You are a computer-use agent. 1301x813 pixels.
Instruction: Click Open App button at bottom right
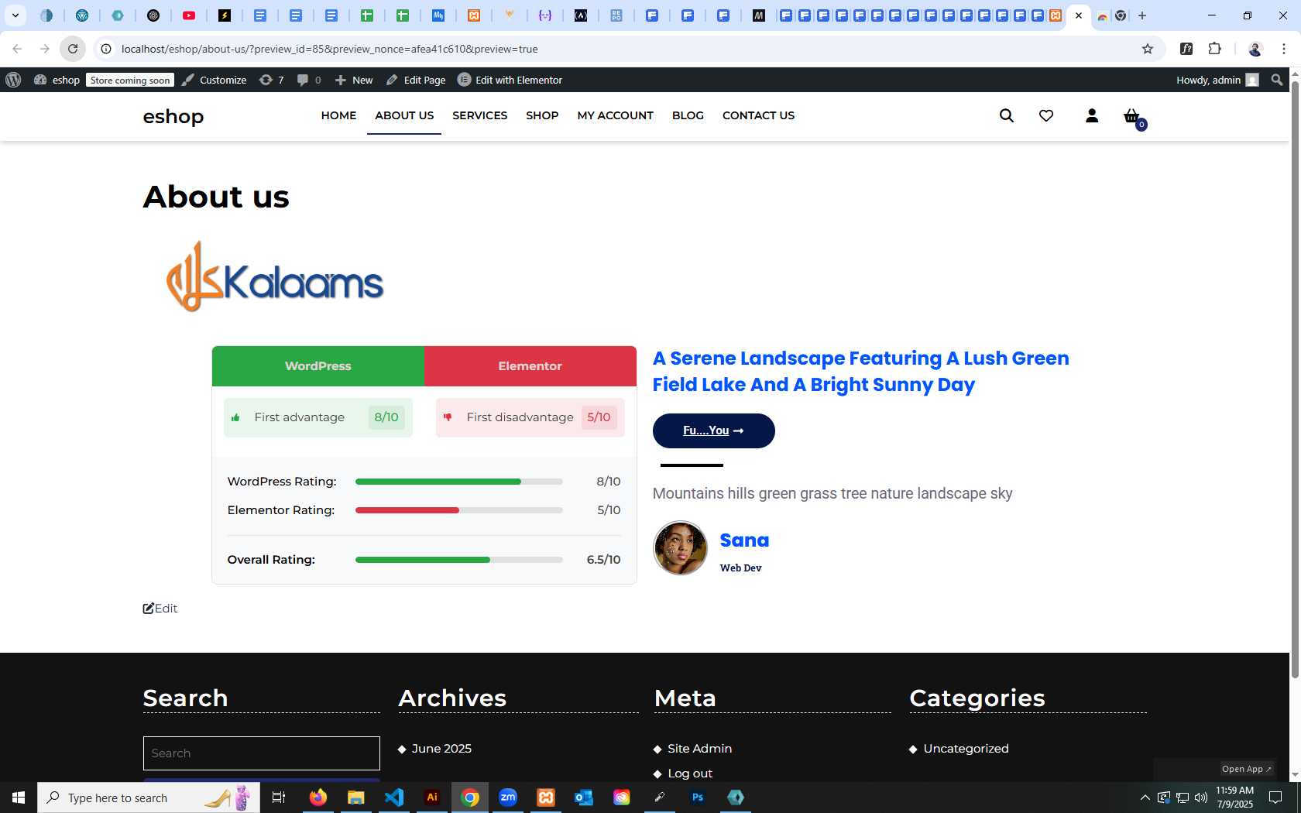(x=1247, y=769)
